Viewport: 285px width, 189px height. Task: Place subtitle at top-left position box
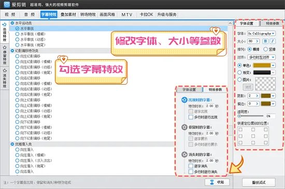pyautogui.click(x=240, y=130)
